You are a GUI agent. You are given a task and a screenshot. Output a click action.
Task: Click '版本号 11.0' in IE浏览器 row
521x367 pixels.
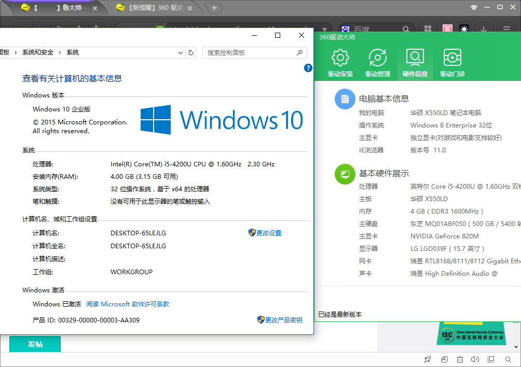point(428,150)
